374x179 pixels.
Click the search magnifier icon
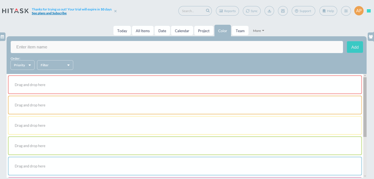(208, 11)
